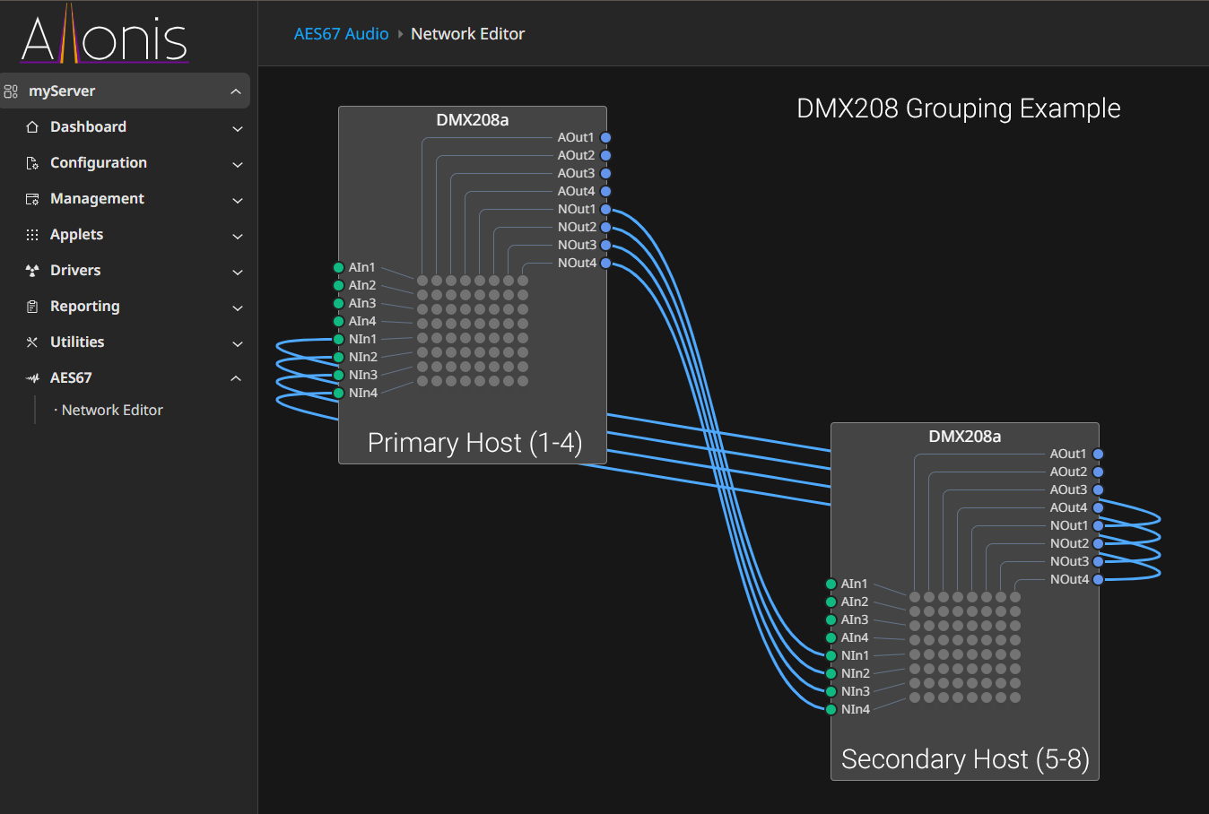Screen dimensions: 1209x814
Task: Expand the Drivers chevron
Action: 238,272
